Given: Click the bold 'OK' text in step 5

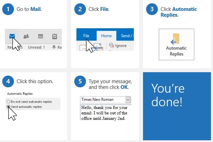Looking at the screenshot, I should coord(124,87).
